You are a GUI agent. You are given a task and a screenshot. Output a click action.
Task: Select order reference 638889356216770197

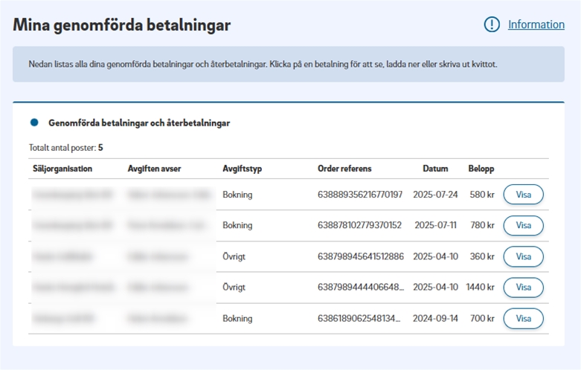[x=360, y=195]
